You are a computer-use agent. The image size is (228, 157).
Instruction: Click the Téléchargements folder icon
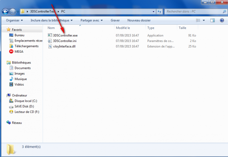[11, 46]
